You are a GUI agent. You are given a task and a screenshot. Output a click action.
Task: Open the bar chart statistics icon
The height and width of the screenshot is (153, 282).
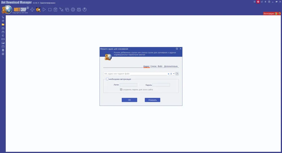point(262,2)
